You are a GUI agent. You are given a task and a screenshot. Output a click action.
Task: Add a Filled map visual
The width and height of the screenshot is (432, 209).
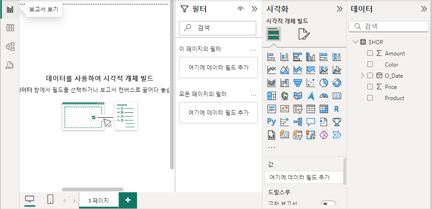tap(298, 96)
